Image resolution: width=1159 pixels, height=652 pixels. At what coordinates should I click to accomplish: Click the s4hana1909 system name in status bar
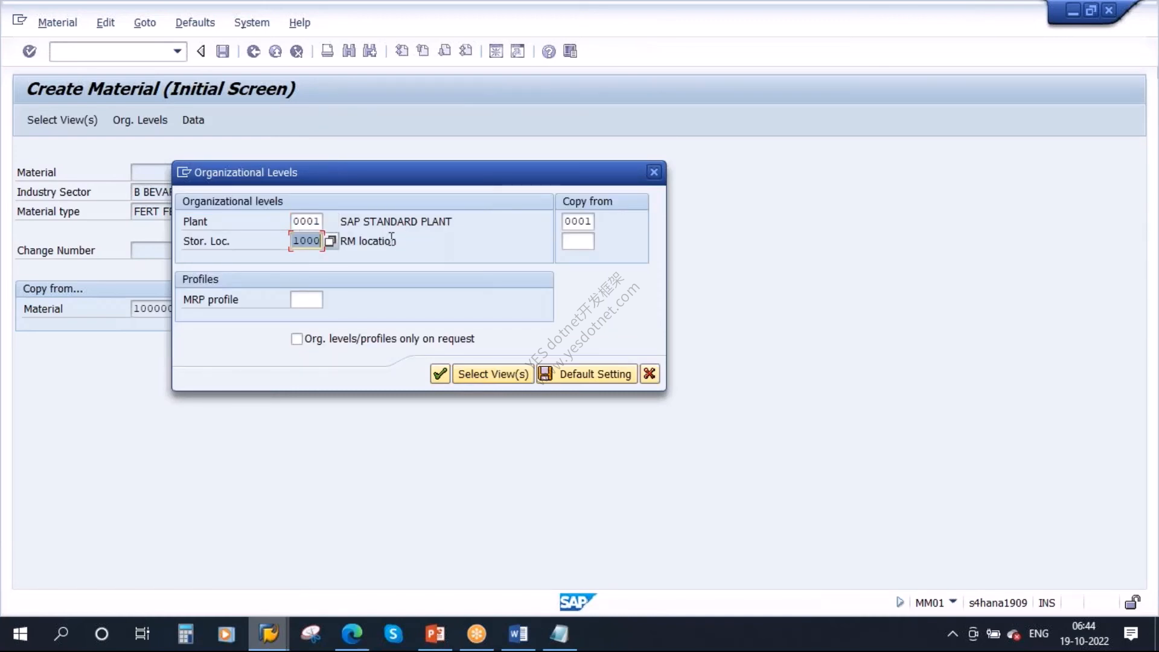coord(997,603)
